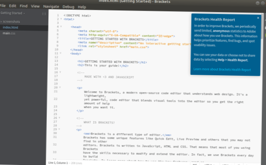Click the line starting yet powerful, code editor
Viewport: 266px width, 165px height.
click(164, 101)
